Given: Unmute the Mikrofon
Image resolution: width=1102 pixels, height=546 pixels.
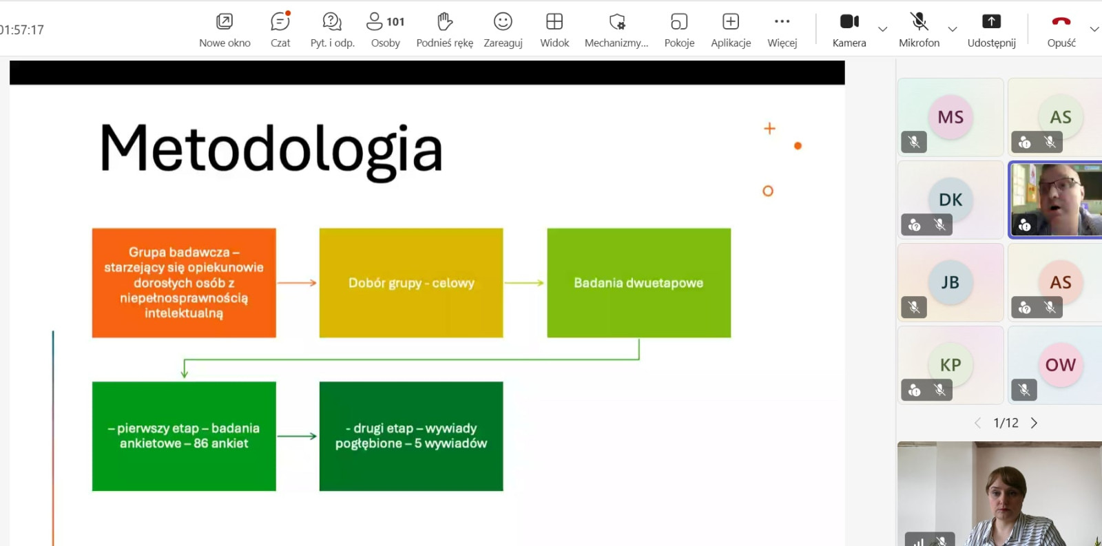Looking at the screenshot, I should pyautogui.click(x=919, y=29).
